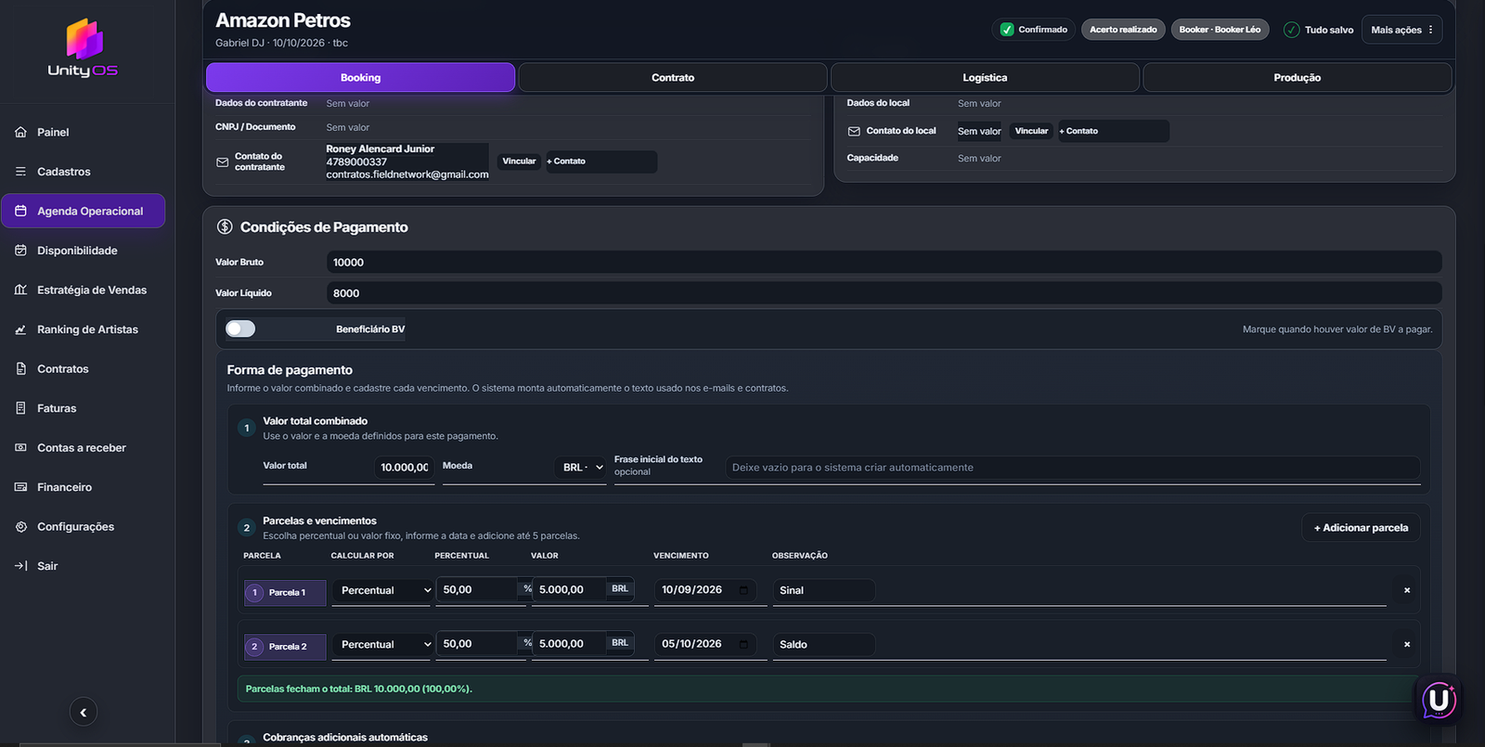The width and height of the screenshot is (1485, 747).
Task: Click the Booker · Booker Léo badge
Action: (x=1220, y=30)
